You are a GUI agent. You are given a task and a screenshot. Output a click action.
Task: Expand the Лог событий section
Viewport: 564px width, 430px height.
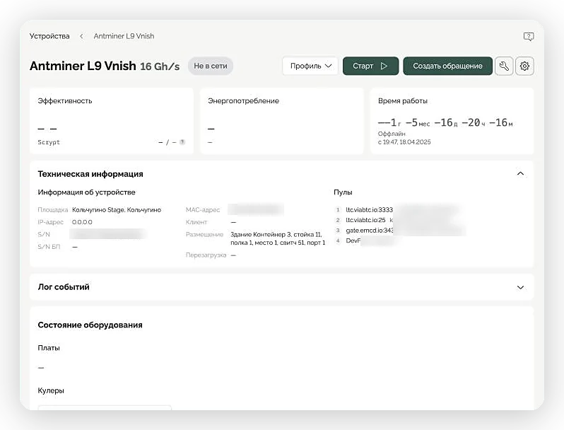520,287
